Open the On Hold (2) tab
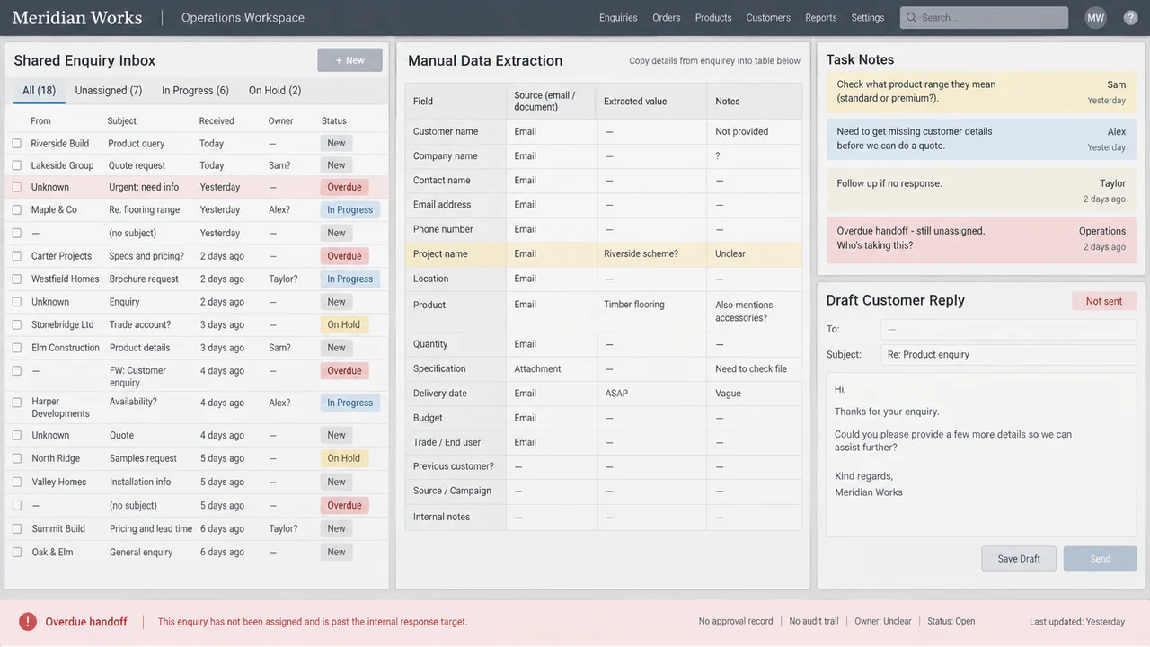 tap(275, 91)
